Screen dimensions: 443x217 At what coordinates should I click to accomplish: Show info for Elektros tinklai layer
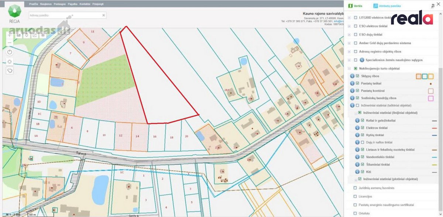coord(357,128)
